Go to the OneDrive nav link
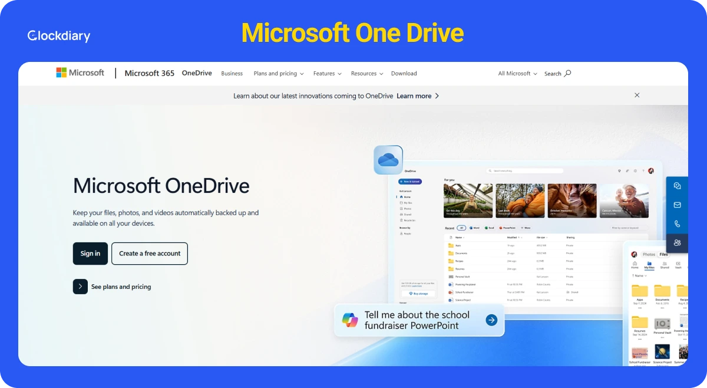This screenshot has height=388, width=707. click(197, 73)
